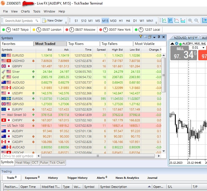207x191 pixels.
Task: Open chart settings gear in AUDJPY chart
Action: point(177,43)
